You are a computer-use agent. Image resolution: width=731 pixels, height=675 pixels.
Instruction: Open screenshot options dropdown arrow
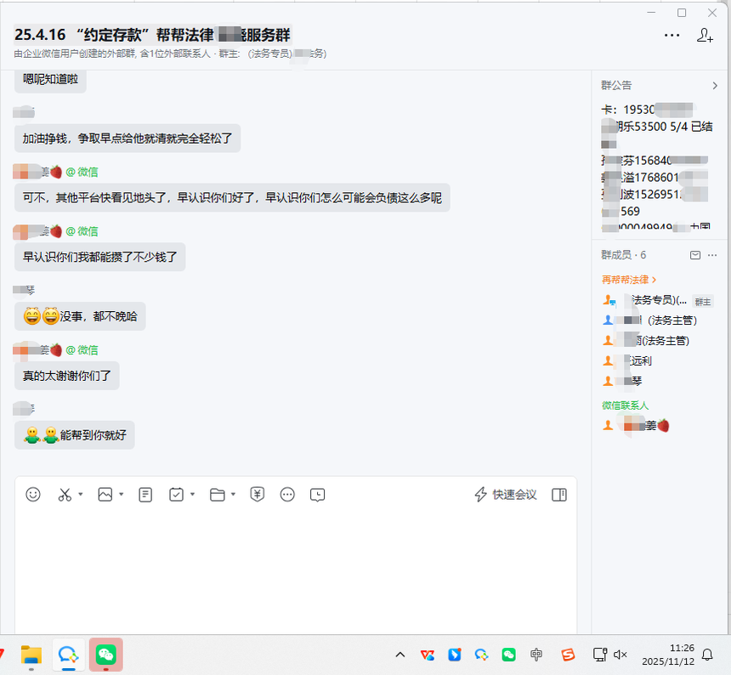81,494
